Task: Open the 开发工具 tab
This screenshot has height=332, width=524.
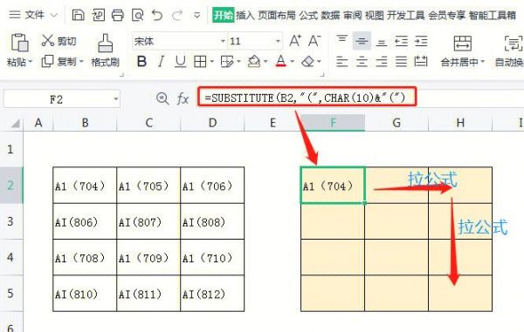Action: [406, 15]
